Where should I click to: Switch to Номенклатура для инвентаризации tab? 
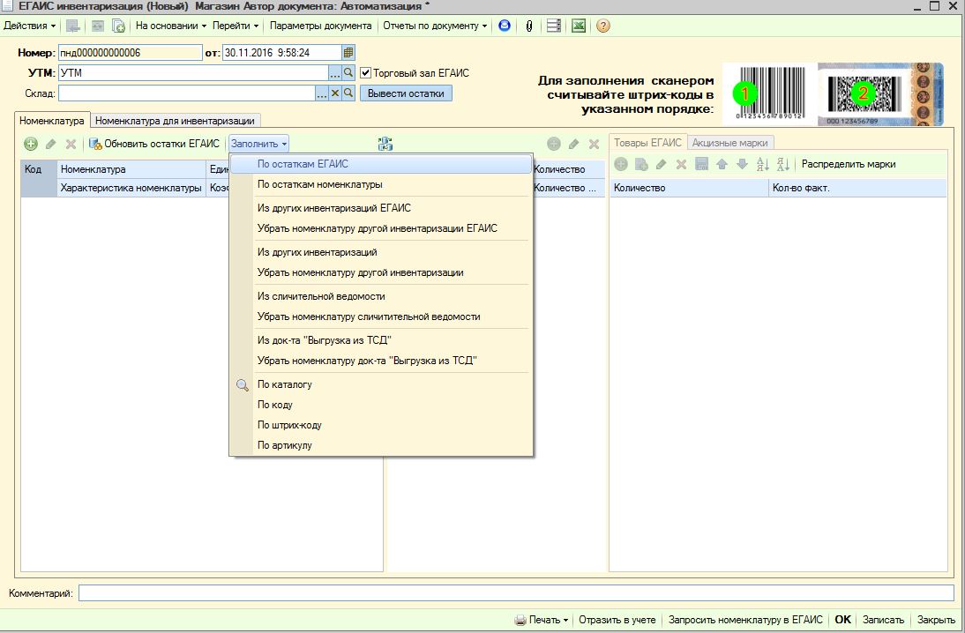tap(175, 121)
